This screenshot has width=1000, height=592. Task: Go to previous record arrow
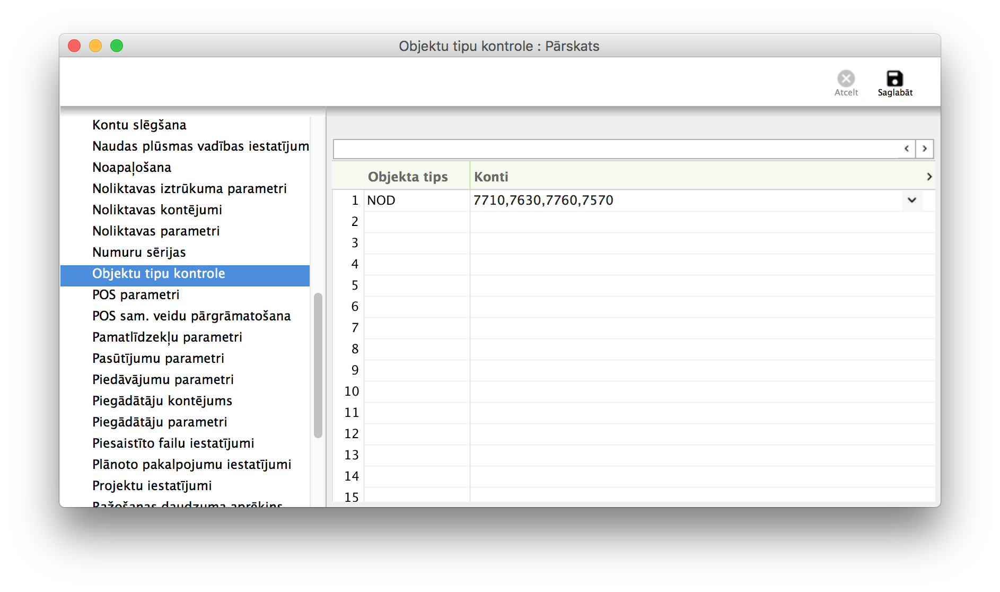point(907,149)
